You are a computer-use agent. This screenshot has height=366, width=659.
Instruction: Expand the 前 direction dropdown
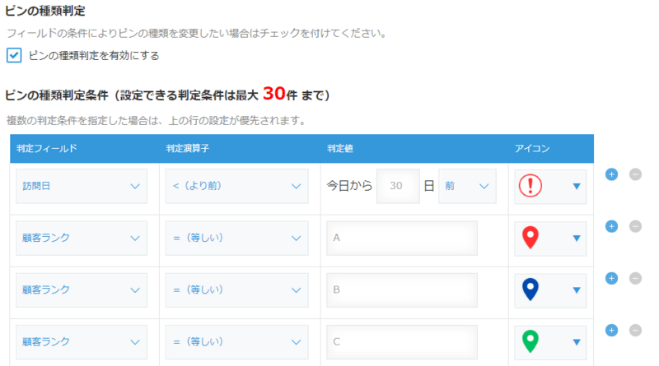[x=467, y=187]
